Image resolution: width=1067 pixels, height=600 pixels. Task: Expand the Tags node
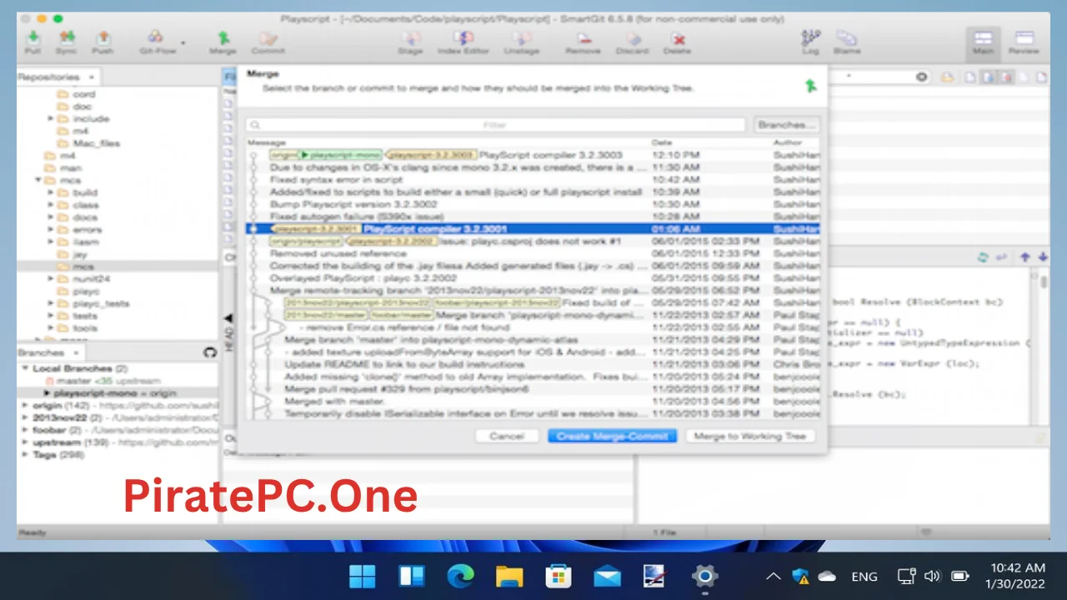tap(25, 455)
